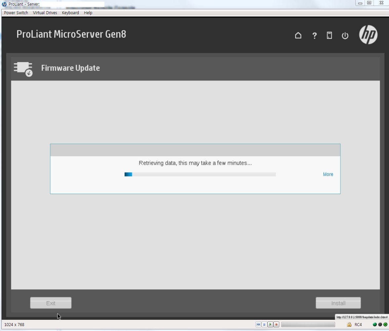The image size is (389, 331).
Task: Click the URL tooltip showing fwupdate/index.htm
Action: 362,317
